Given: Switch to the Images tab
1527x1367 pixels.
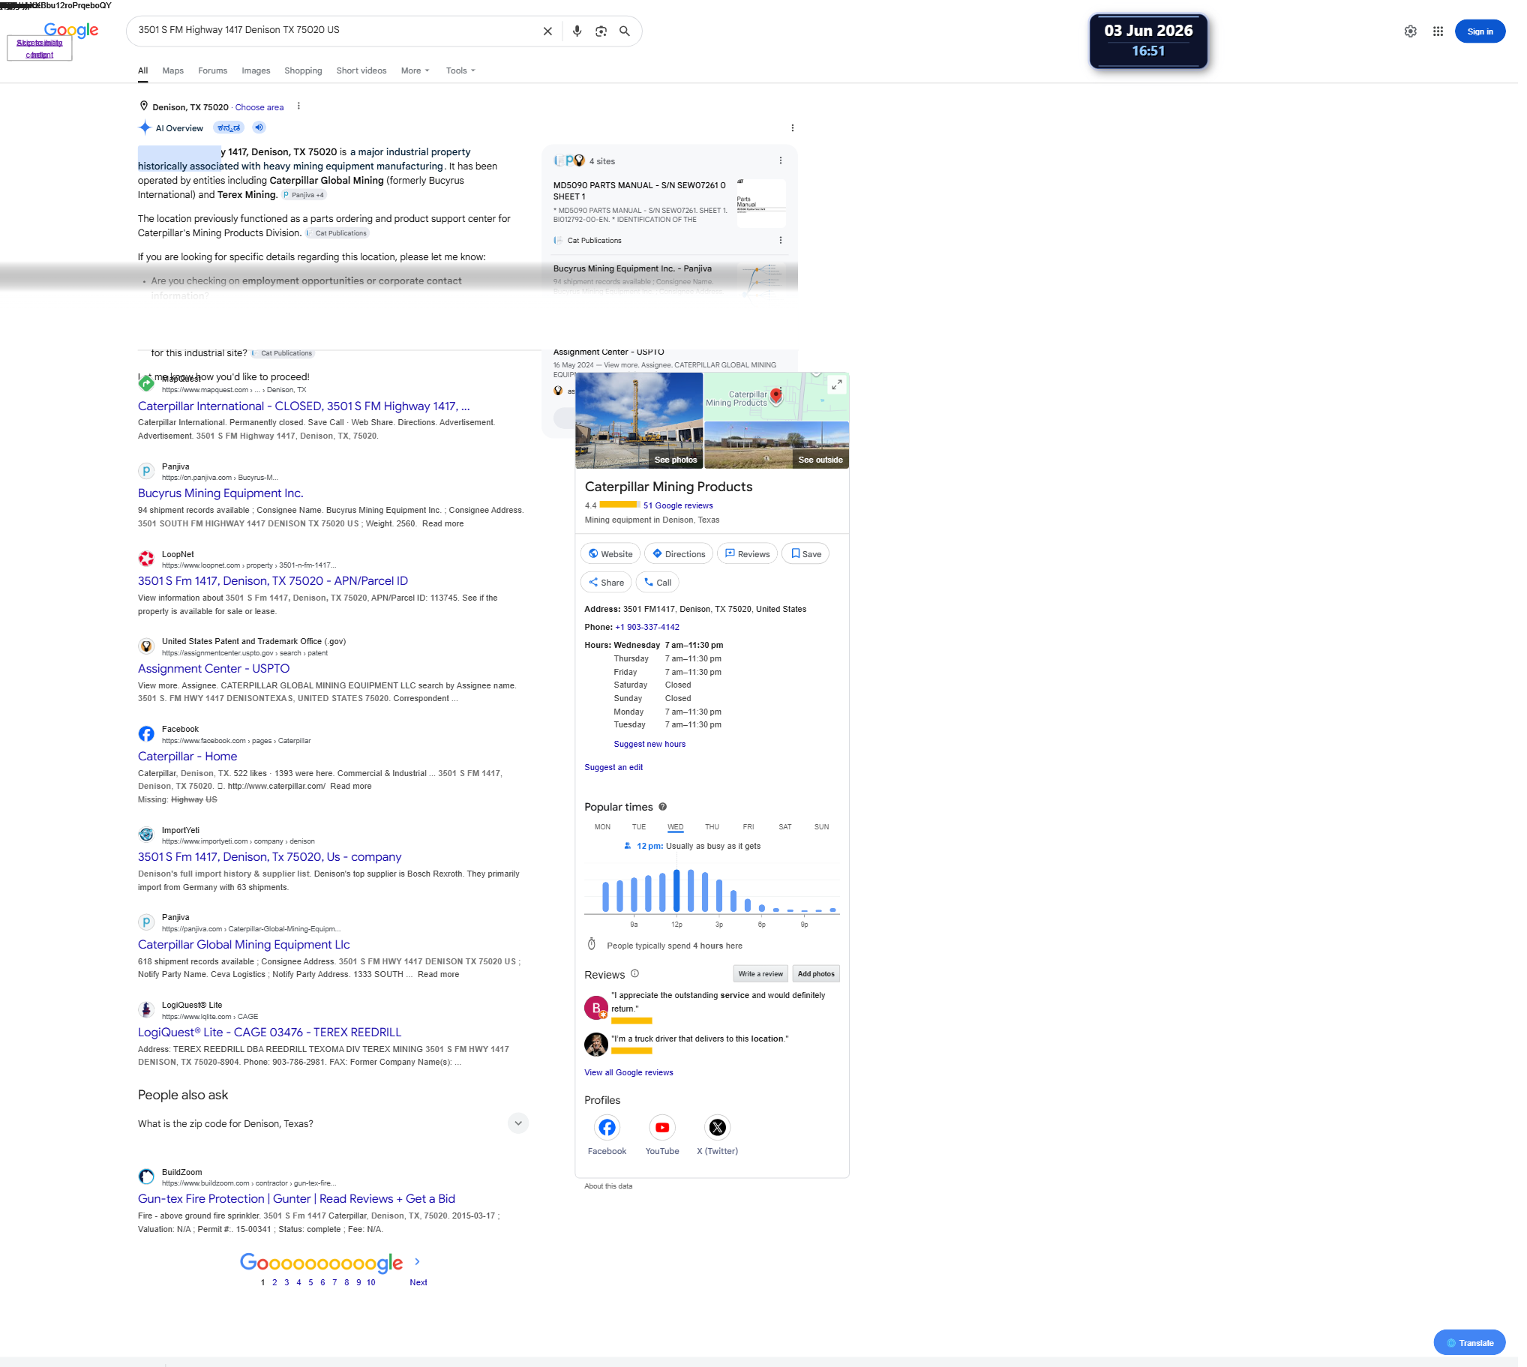Looking at the screenshot, I should coord(258,71).
